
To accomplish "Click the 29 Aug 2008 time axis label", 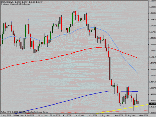I will [143, 115].
